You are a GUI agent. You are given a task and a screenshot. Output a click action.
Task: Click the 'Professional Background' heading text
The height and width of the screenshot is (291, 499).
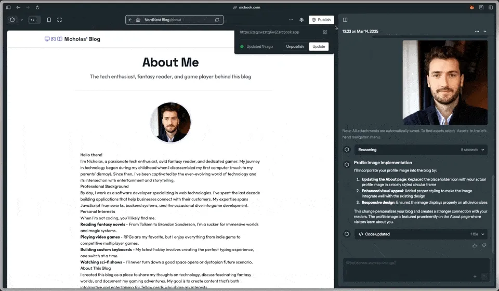104,187
